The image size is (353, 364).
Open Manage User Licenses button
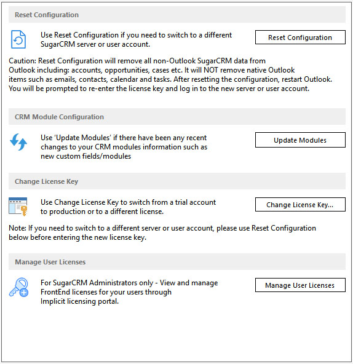tap(300, 285)
